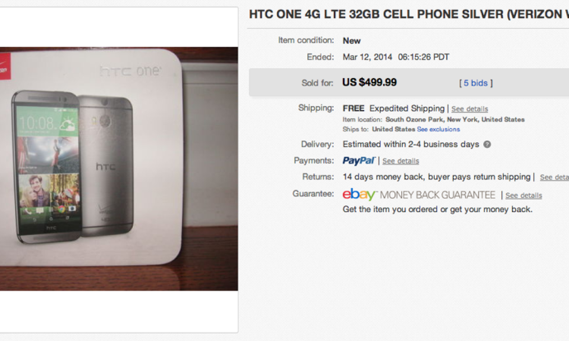569x341 pixels.
Task: Click the HTC One logo on box photo
Action: click(130, 72)
